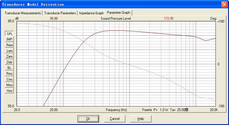The height and width of the screenshot is (125, 229).
Task: Click the +180 degree axis label
Action: [x=221, y=21]
